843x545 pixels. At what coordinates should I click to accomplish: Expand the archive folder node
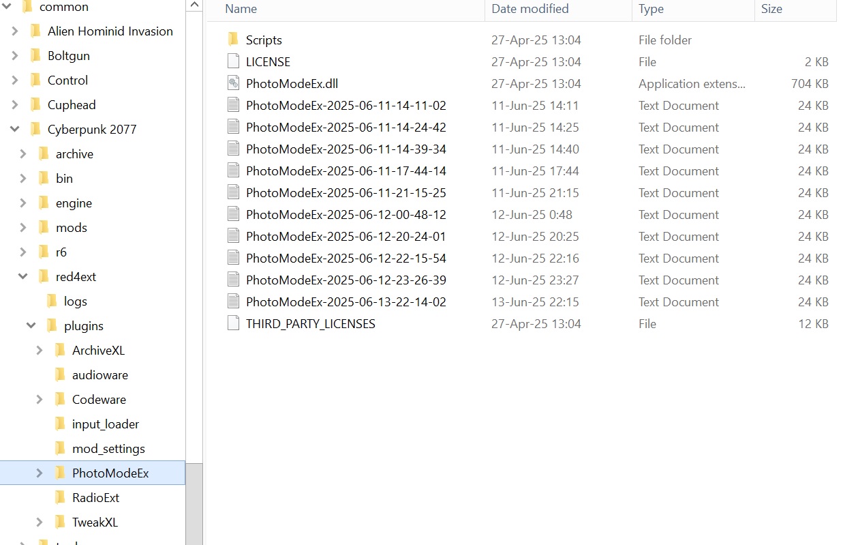pos(23,153)
